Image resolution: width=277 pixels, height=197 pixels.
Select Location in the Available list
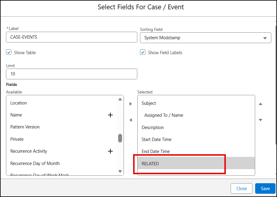point(19,103)
